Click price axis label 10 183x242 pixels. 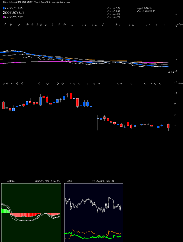coord(175,93)
